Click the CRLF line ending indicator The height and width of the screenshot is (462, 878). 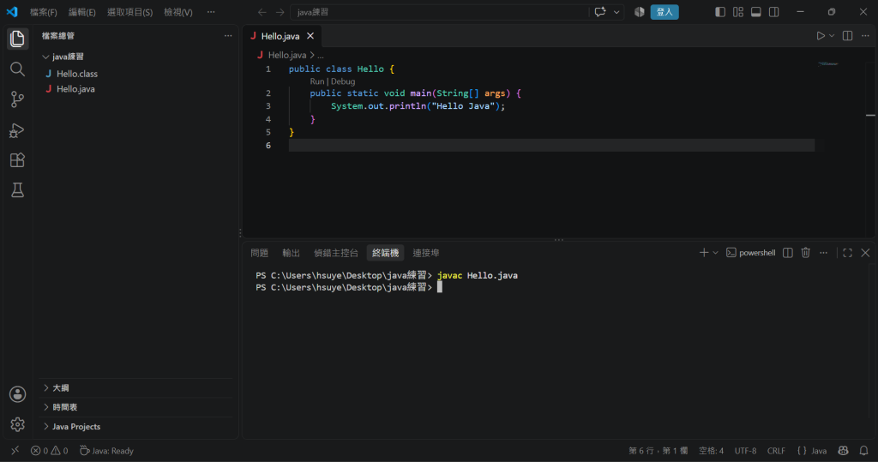pyautogui.click(x=776, y=450)
